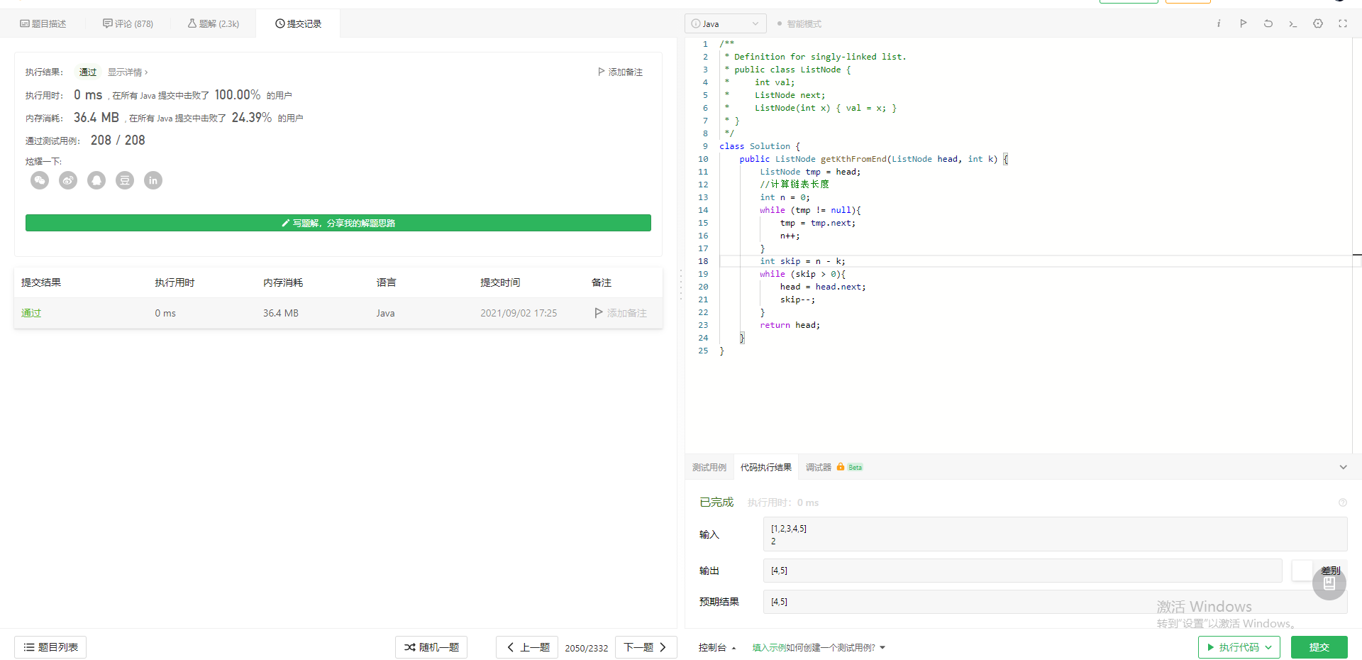Enter fullscreen editor mode
This screenshot has height=660, width=1362.
[1343, 23]
